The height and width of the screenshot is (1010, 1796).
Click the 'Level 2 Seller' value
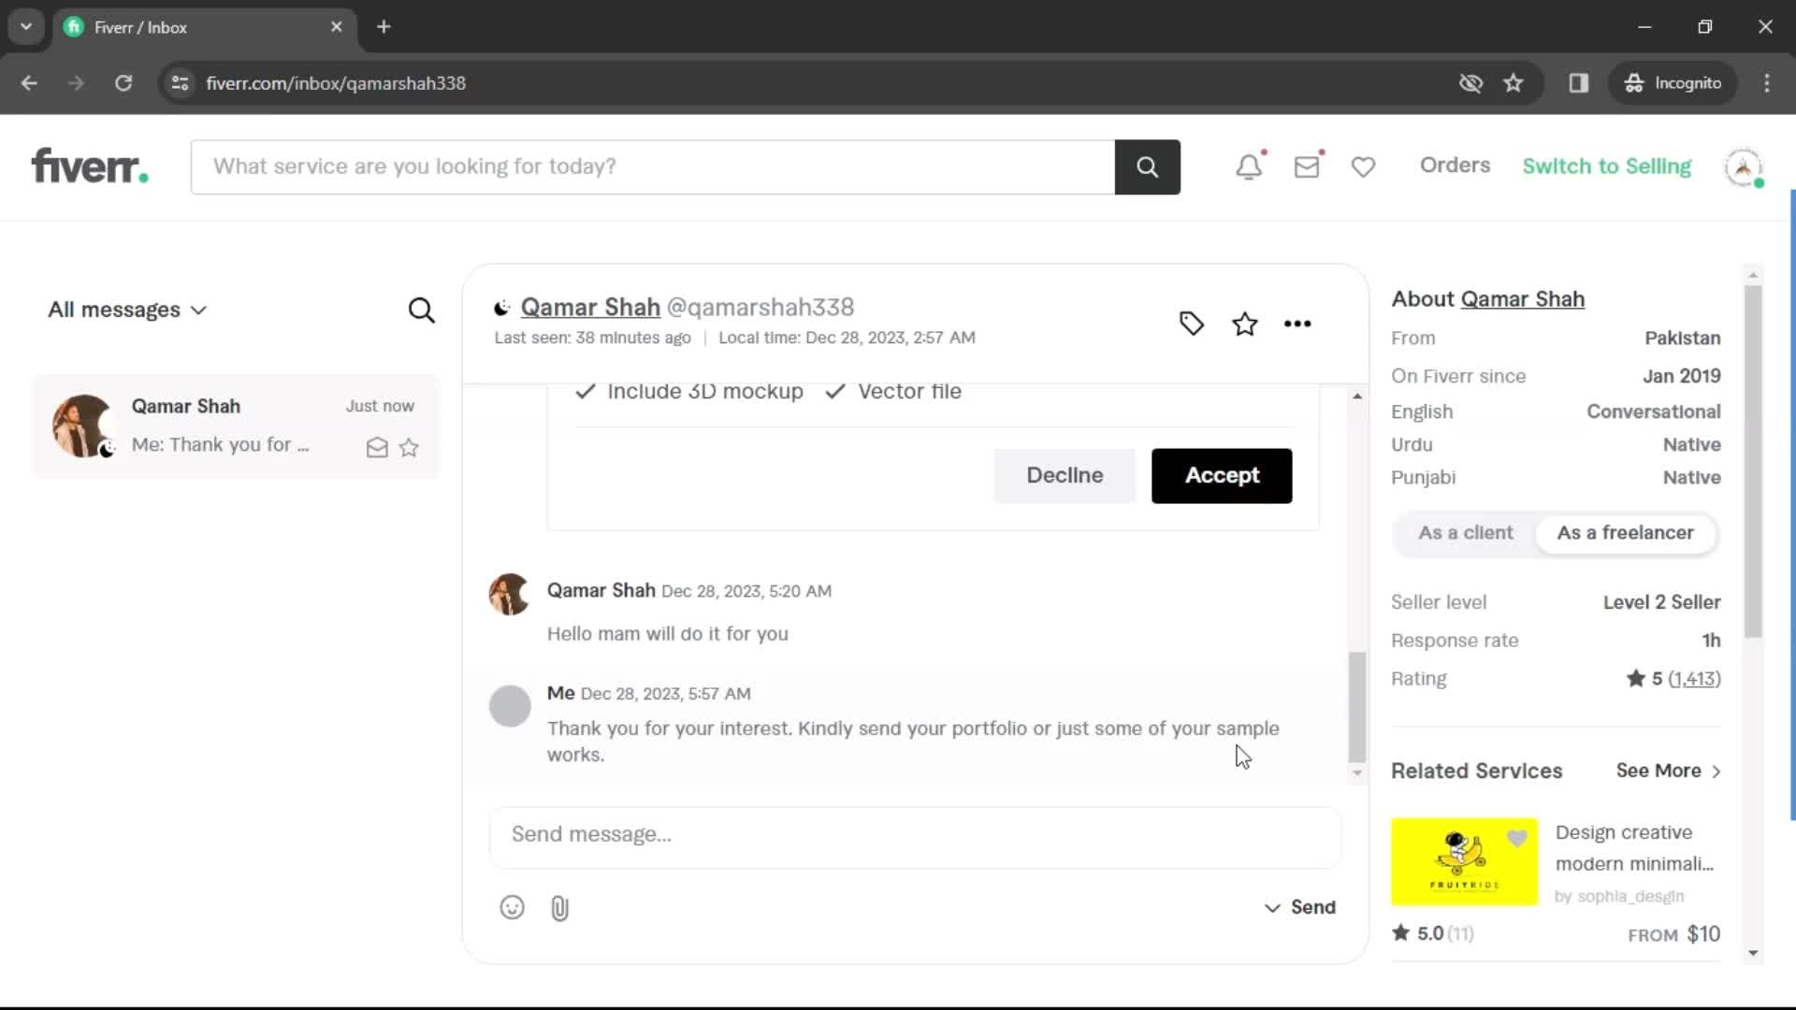pyautogui.click(x=1661, y=602)
